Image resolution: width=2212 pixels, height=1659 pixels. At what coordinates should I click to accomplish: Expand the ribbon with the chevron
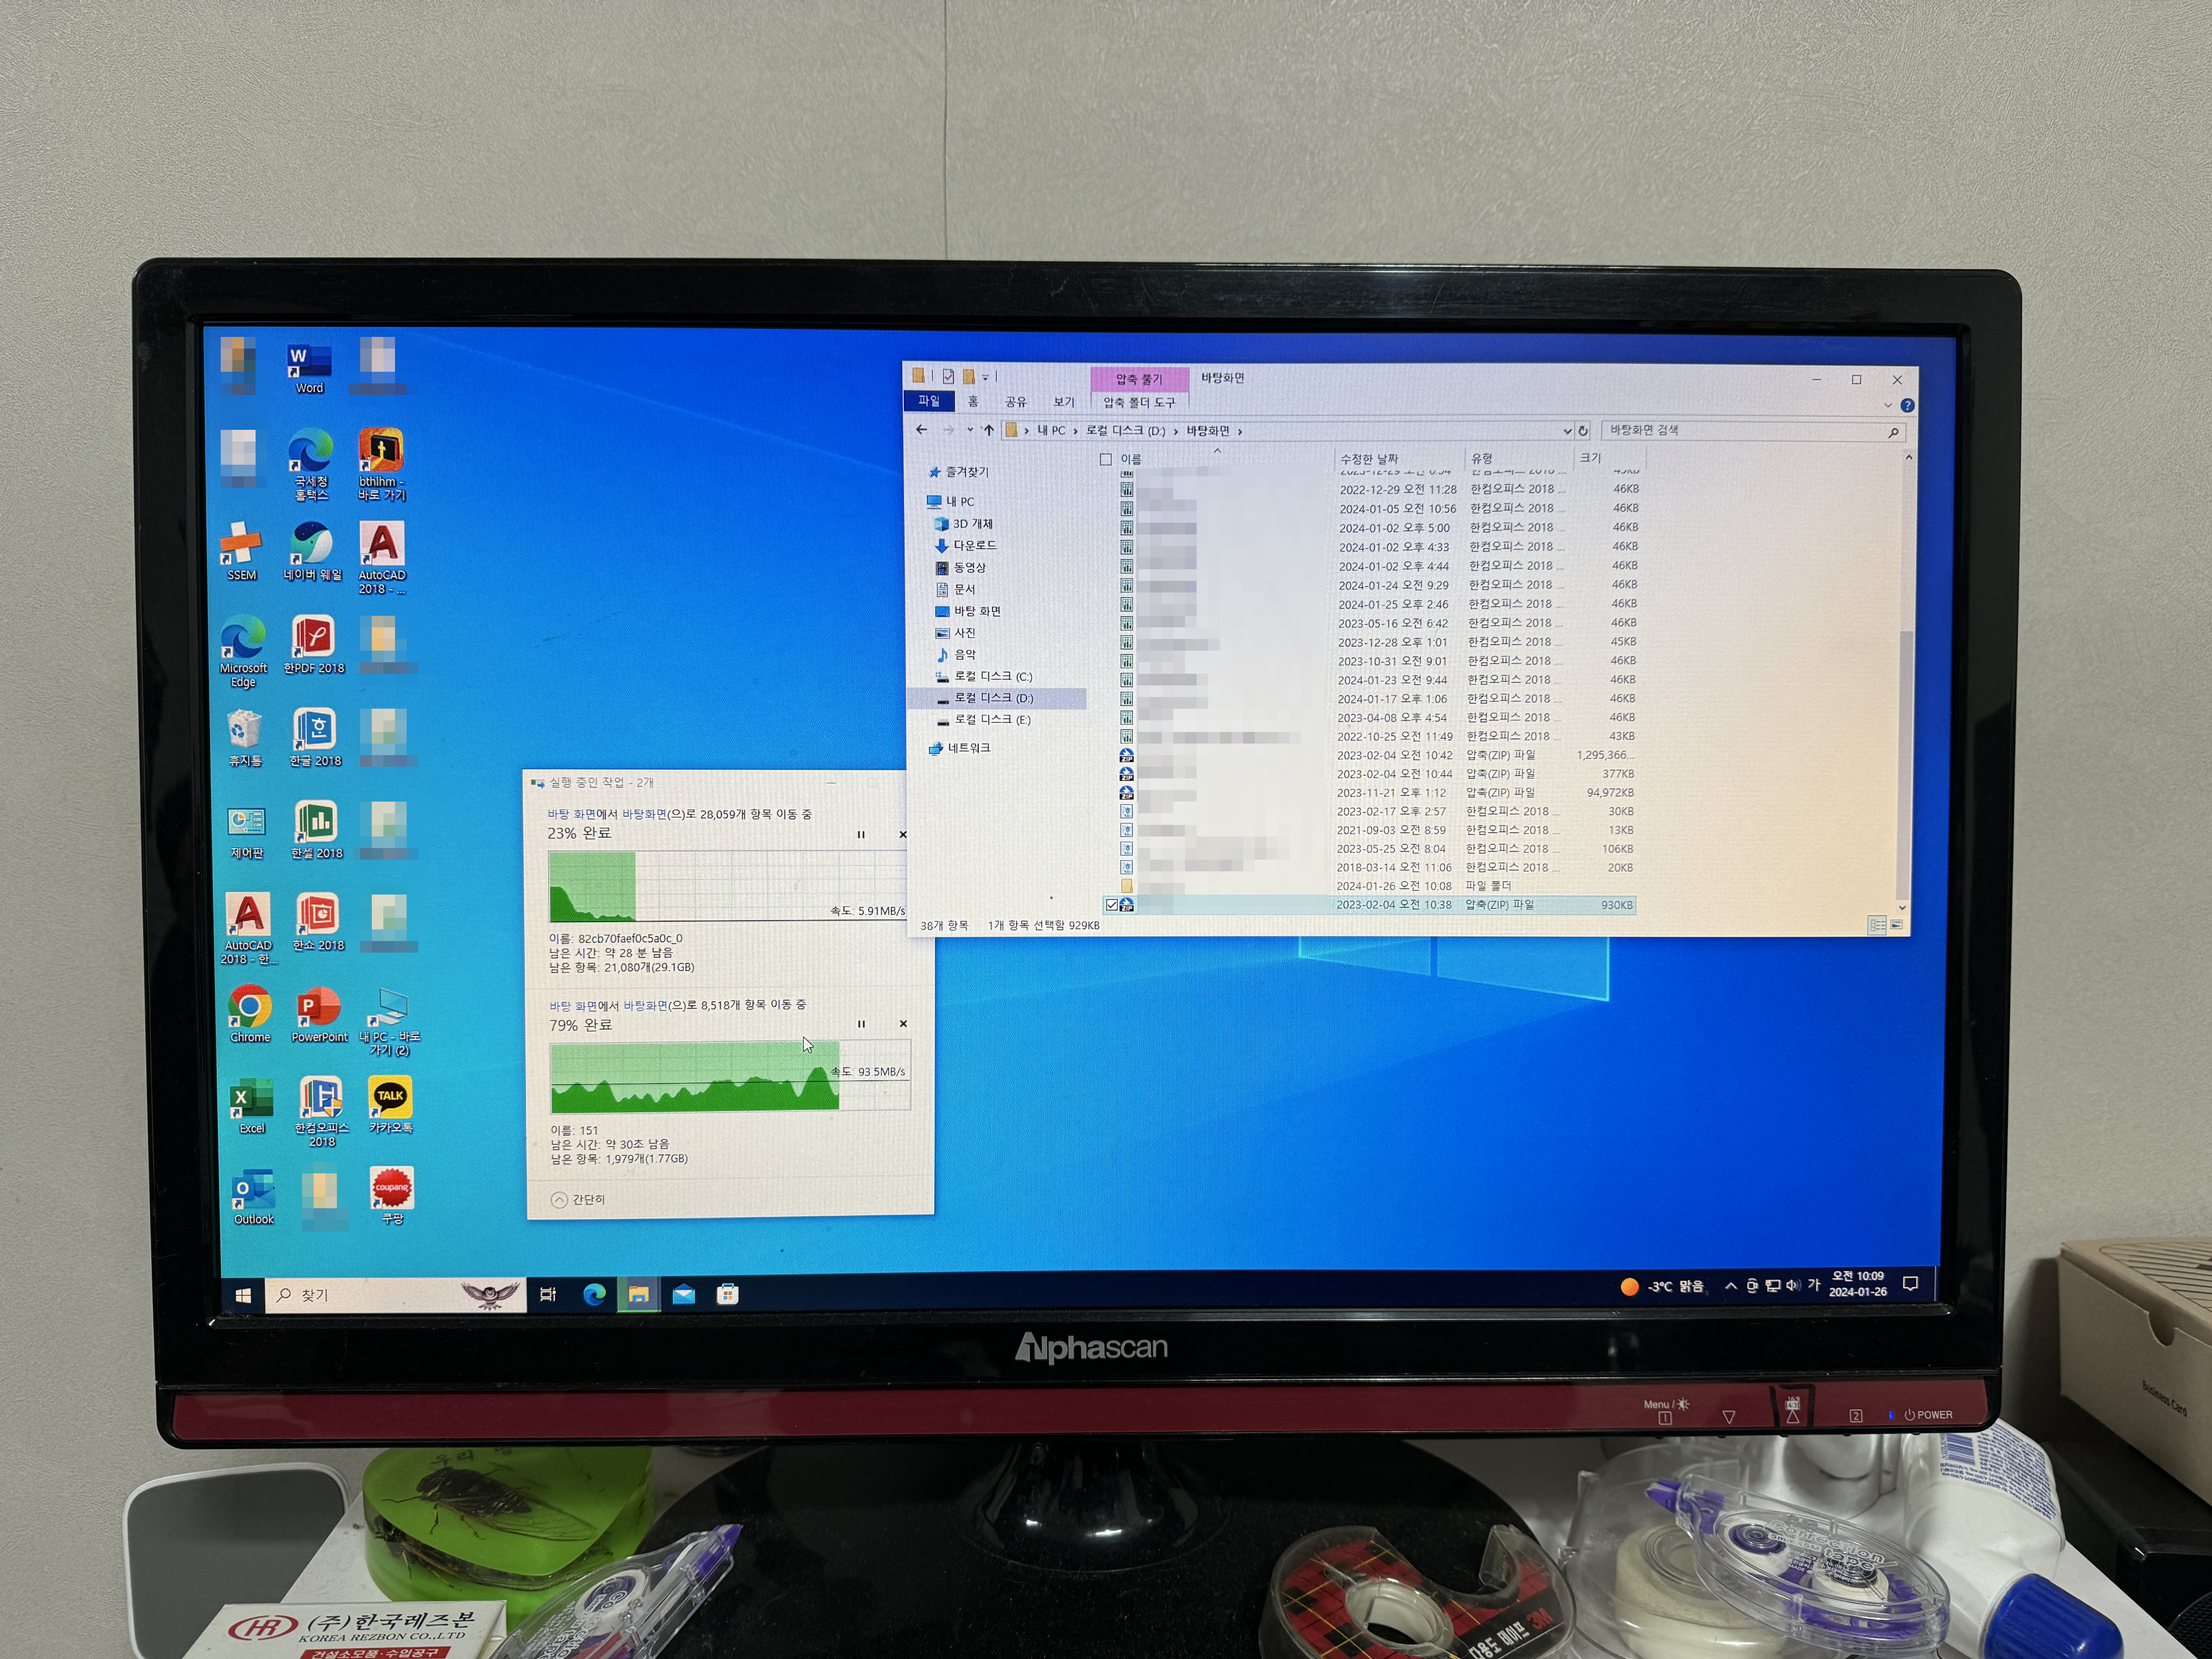(x=1888, y=405)
